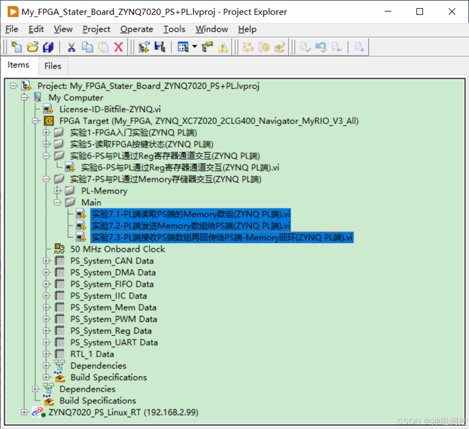Viewport: 469px width, 429px height.
Task: Switch to the Files tab
Action: pyautogui.click(x=53, y=66)
